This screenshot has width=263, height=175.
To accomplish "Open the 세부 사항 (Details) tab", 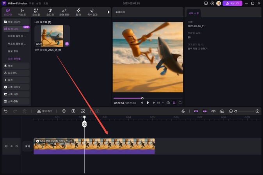I will (x=194, y=13).
